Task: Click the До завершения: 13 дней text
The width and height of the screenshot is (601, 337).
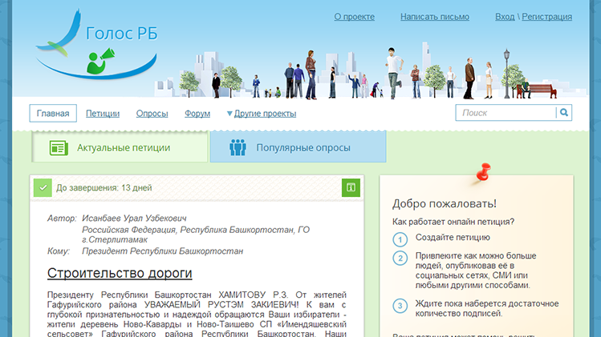Action: (x=104, y=188)
